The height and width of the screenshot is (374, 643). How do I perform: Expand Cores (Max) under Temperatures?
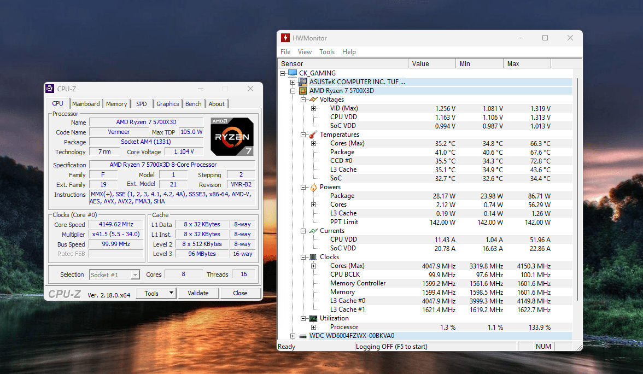pos(314,143)
